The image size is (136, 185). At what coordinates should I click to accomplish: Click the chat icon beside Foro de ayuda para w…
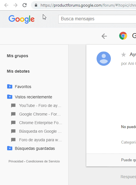(13, 140)
